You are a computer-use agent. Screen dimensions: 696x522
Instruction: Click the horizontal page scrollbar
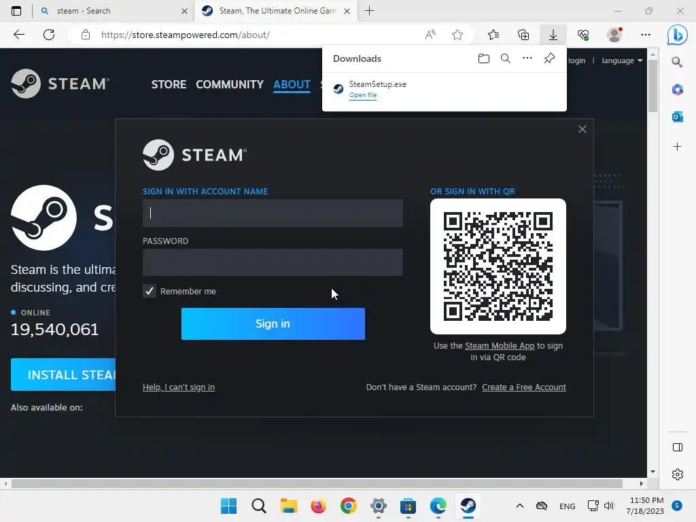pyautogui.click(x=317, y=483)
